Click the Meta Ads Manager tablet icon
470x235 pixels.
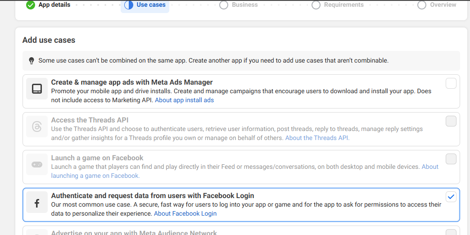(37, 89)
